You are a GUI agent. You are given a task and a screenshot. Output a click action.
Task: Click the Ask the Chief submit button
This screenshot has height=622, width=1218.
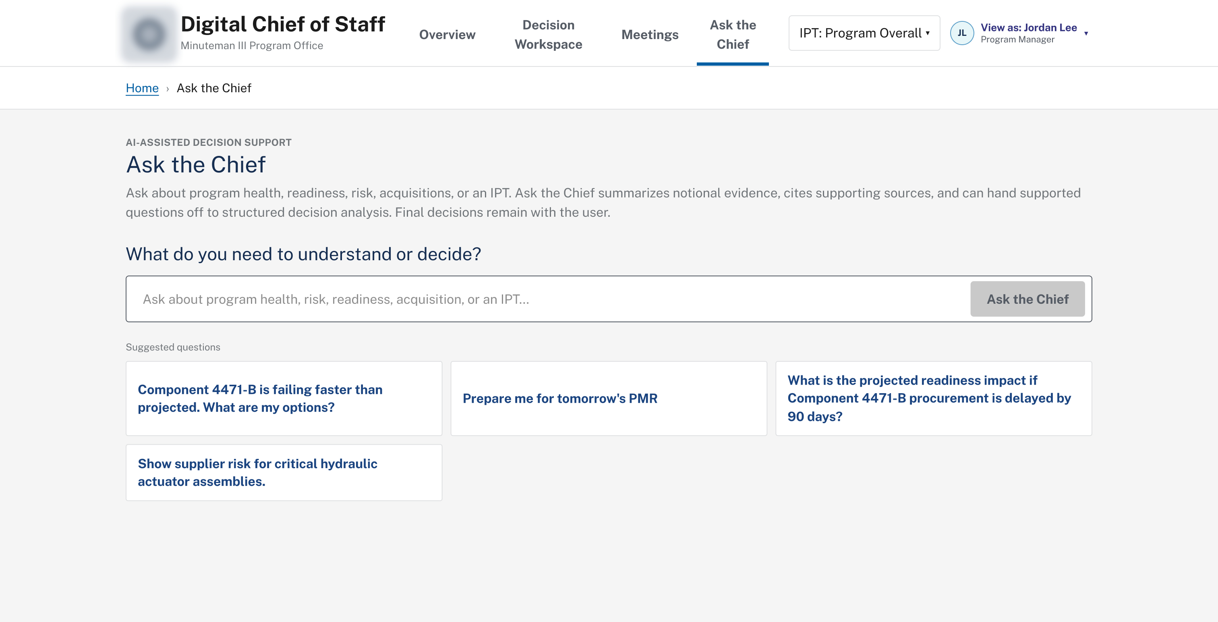coord(1027,299)
